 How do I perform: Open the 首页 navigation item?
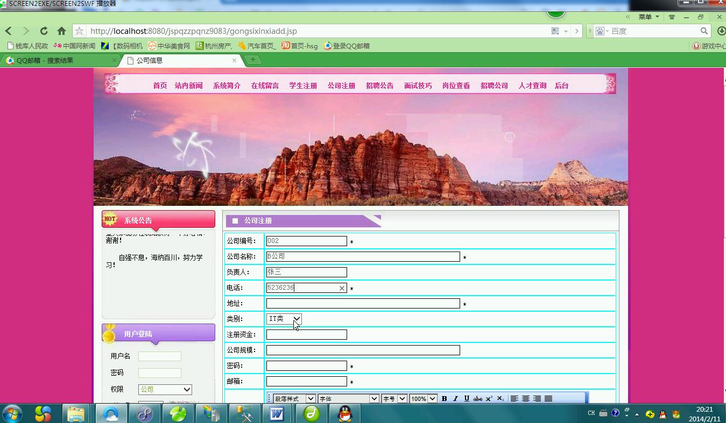pos(160,85)
